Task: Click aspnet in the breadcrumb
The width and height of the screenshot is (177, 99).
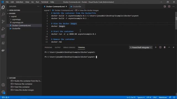Action: (47, 10)
